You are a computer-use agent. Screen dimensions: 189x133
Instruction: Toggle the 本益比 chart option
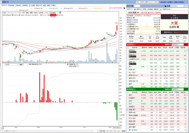pyautogui.click(x=36, y=13)
